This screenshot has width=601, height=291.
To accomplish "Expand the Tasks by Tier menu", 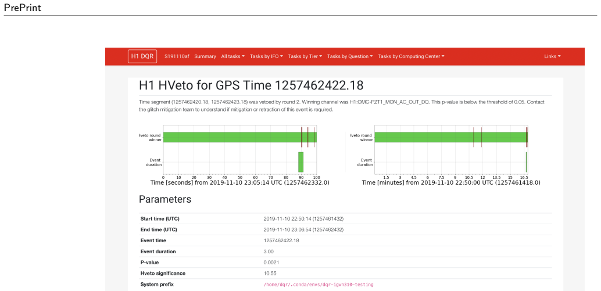I will 305,56.
